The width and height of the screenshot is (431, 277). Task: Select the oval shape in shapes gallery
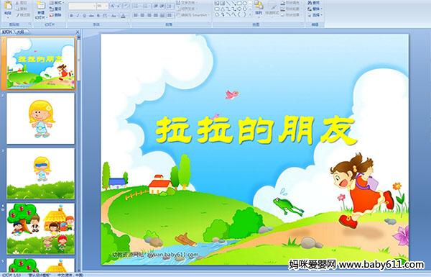tap(245, 4)
